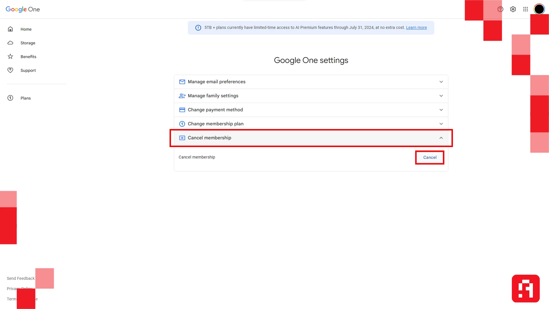Expand Change payment method chevron
Screen dimensions: 549x309
tap(441, 110)
